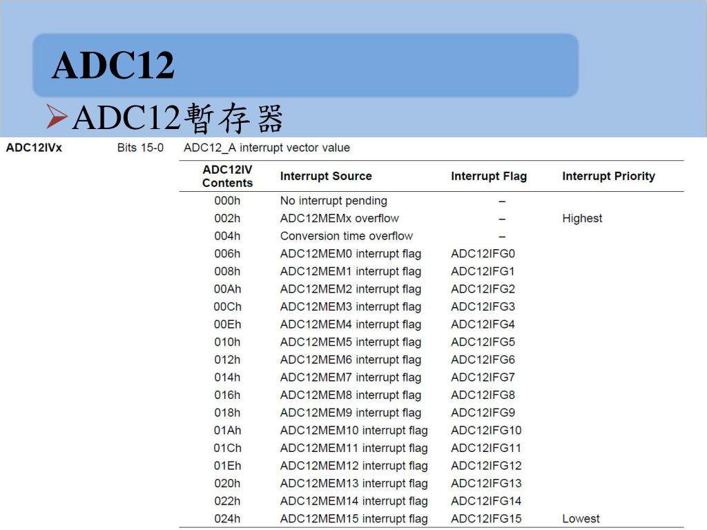Screen dimensions: 707x530
Task: Click 'ADC12MEM2 interrupt flag' source cell
Action: pyautogui.click(x=350, y=289)
